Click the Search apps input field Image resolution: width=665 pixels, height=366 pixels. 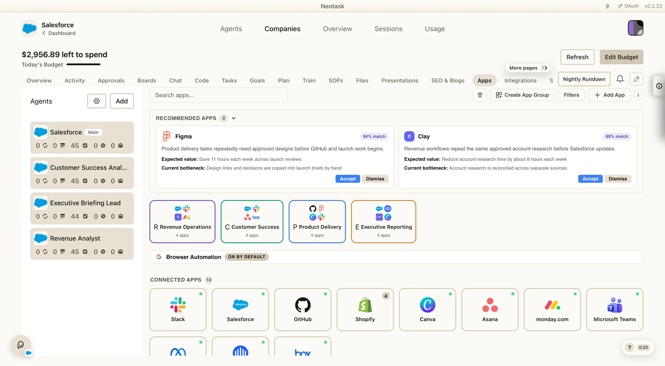click(218, 95)
